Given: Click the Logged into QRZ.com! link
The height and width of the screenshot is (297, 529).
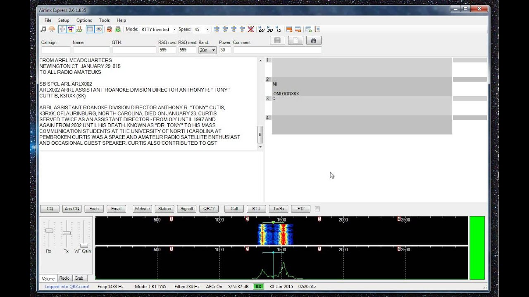Looking at the screenshot, I should point(67,286).
